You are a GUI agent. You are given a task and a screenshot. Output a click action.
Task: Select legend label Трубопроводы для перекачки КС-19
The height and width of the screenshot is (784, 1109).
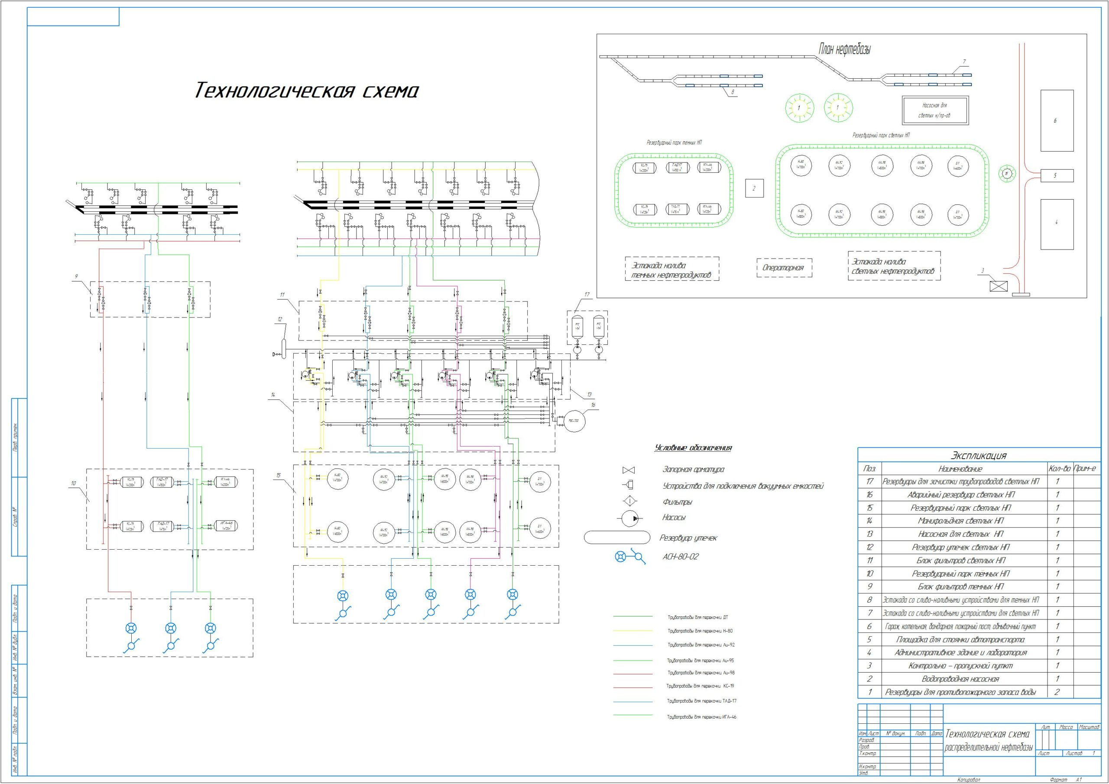click(700, 686)
